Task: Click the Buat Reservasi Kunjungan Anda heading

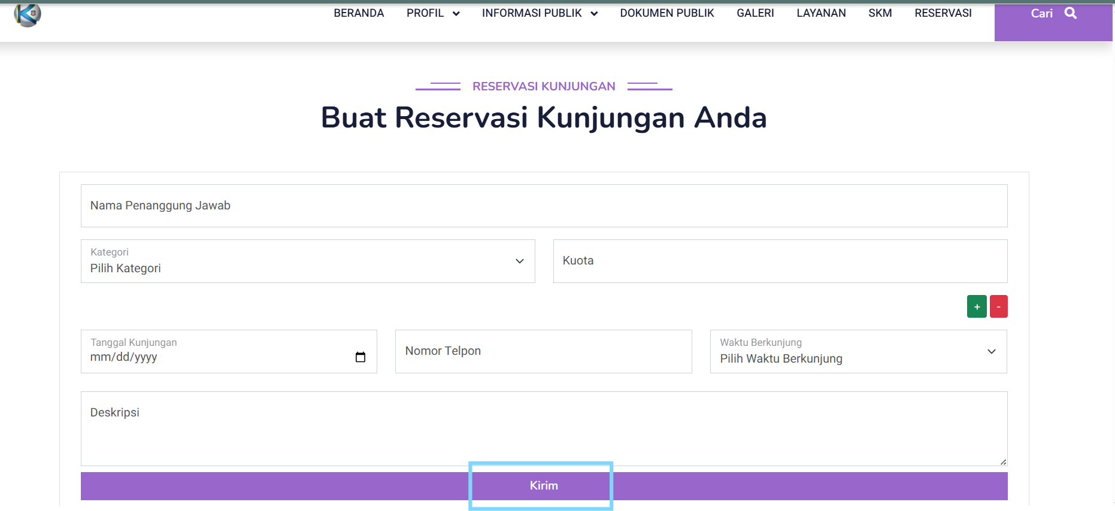Action: click(x=544, y=118)
